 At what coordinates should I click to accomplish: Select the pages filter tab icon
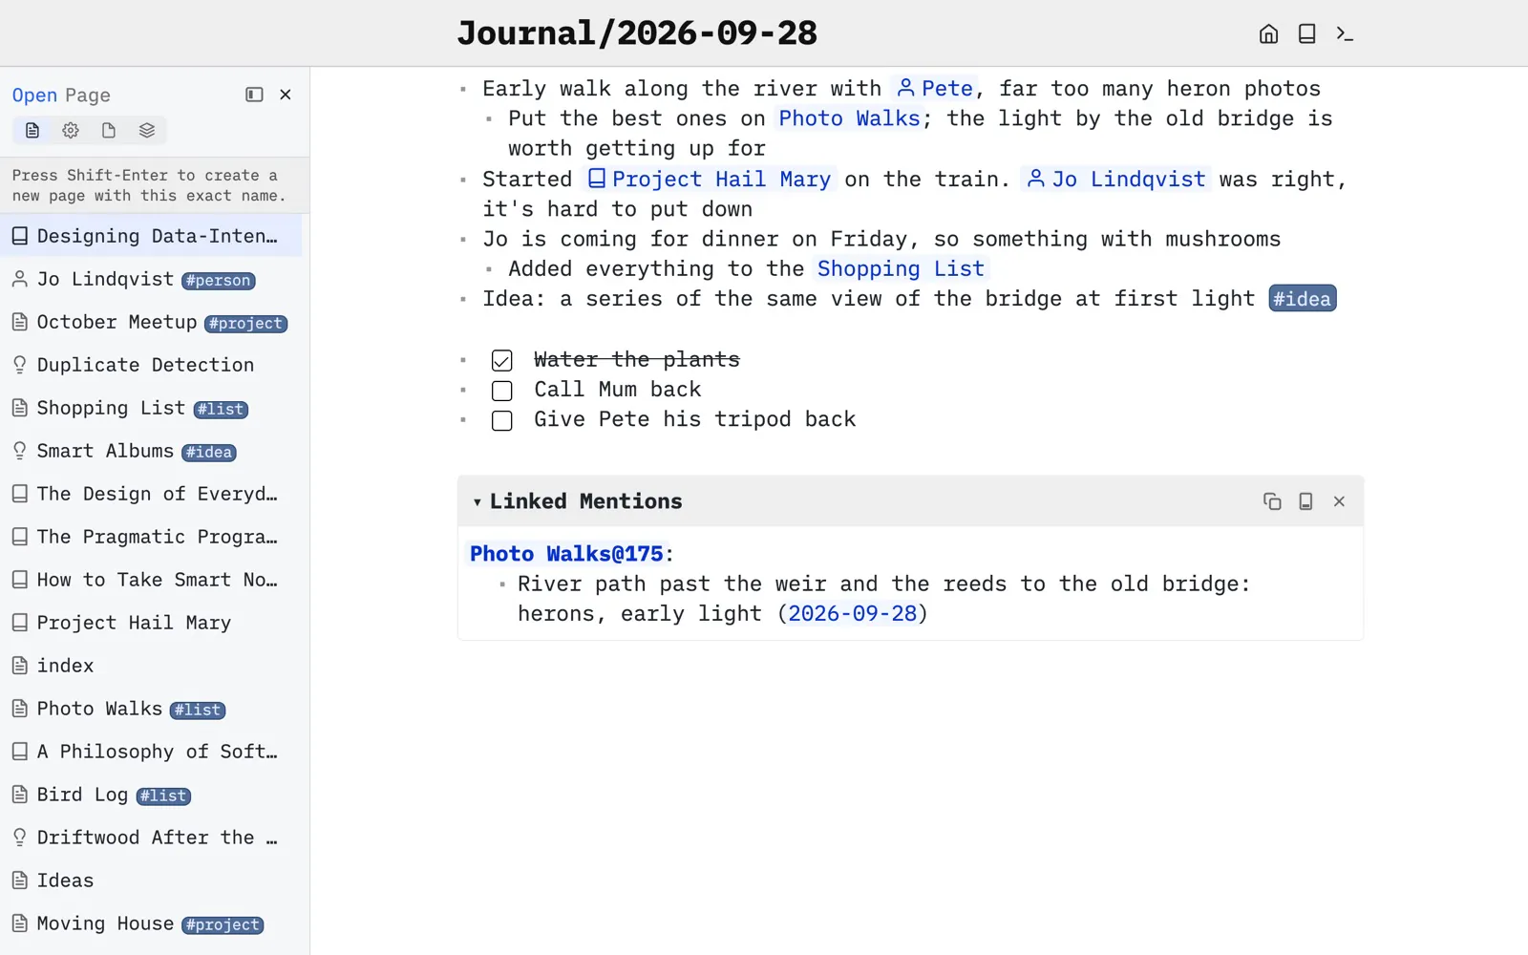(32, 130)
